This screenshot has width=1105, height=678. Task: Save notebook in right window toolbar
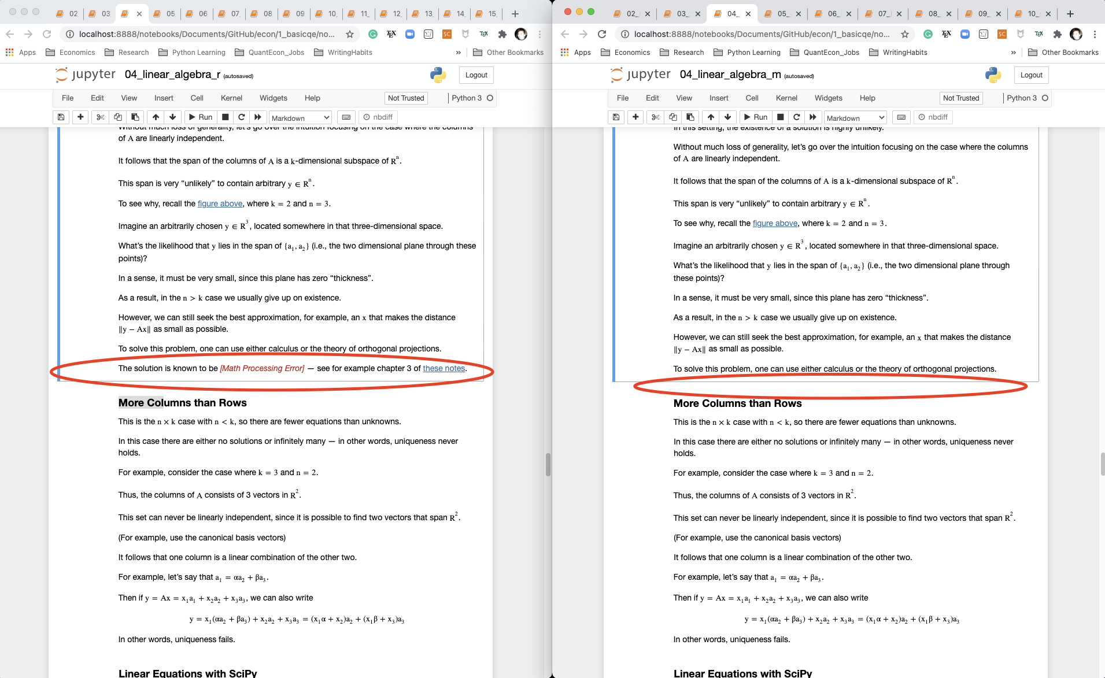point(616,117)
